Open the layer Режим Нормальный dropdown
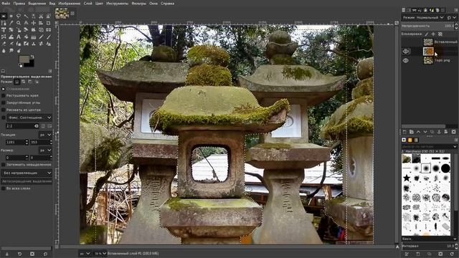Image resolution: width=459 pixels, height=258 pixels. pos(423,17)
